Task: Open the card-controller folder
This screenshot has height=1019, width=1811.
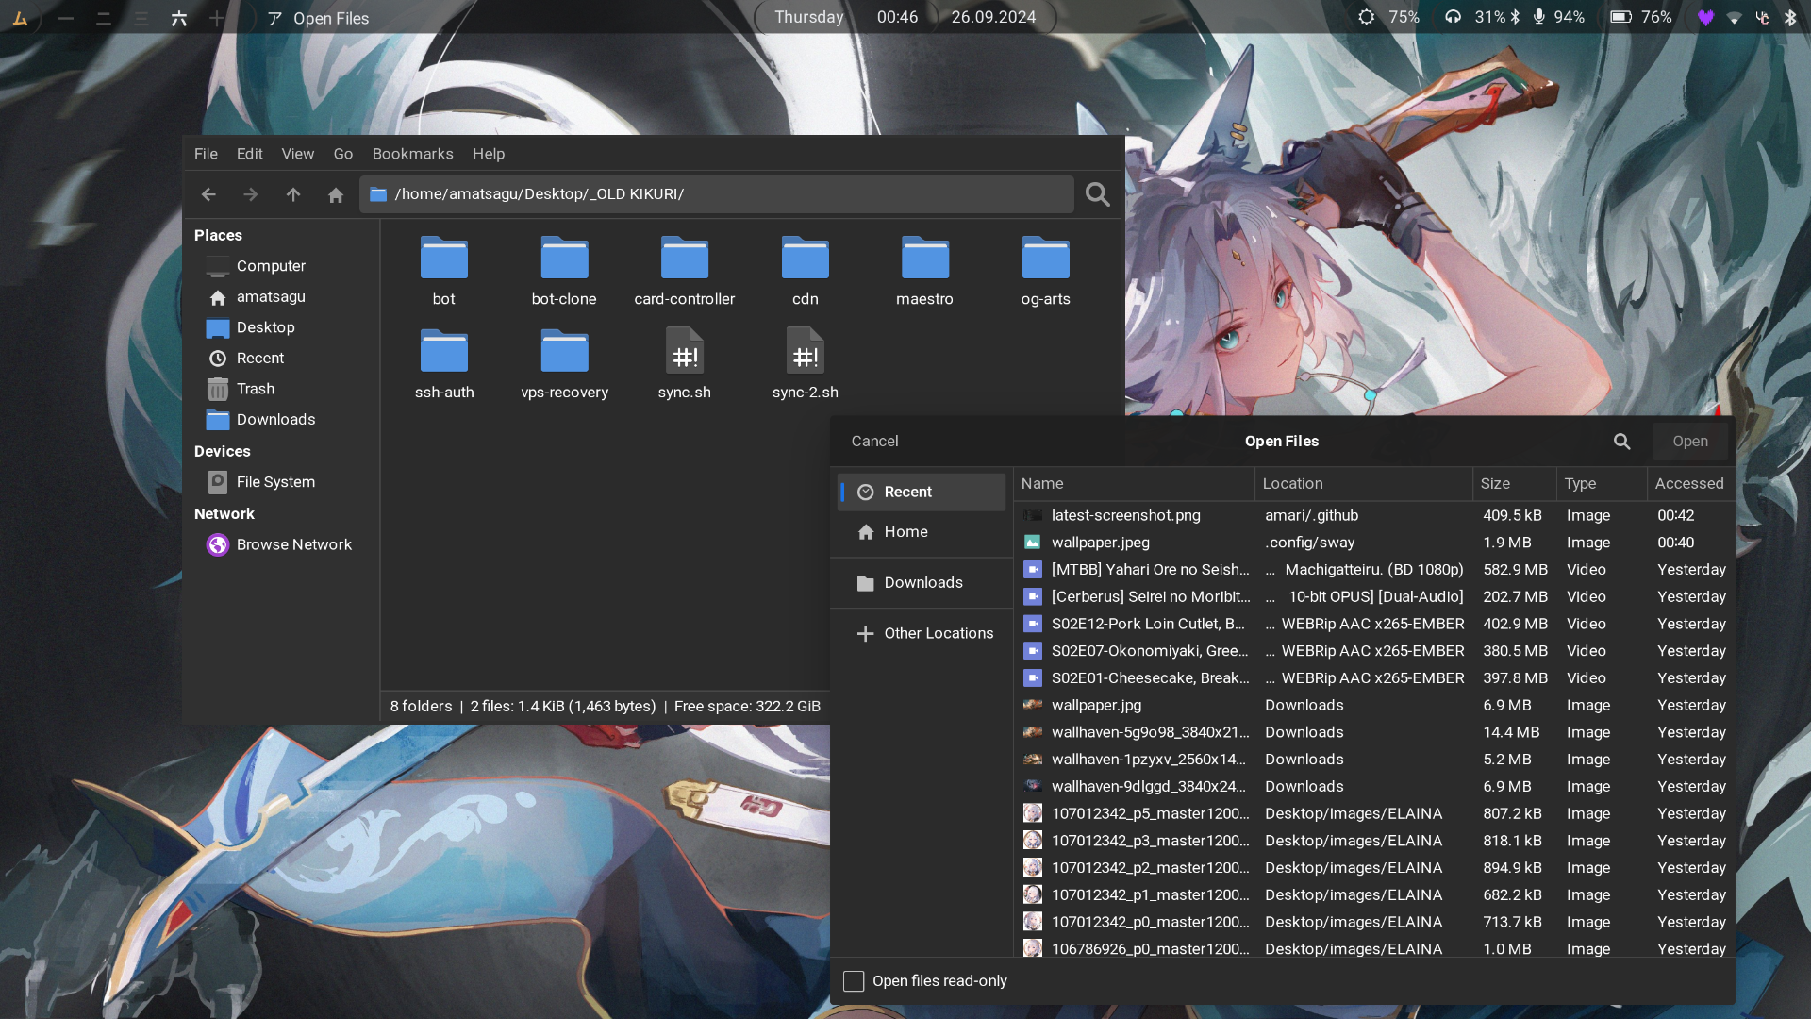Action: pyautogui.click(x=684, y=271)
